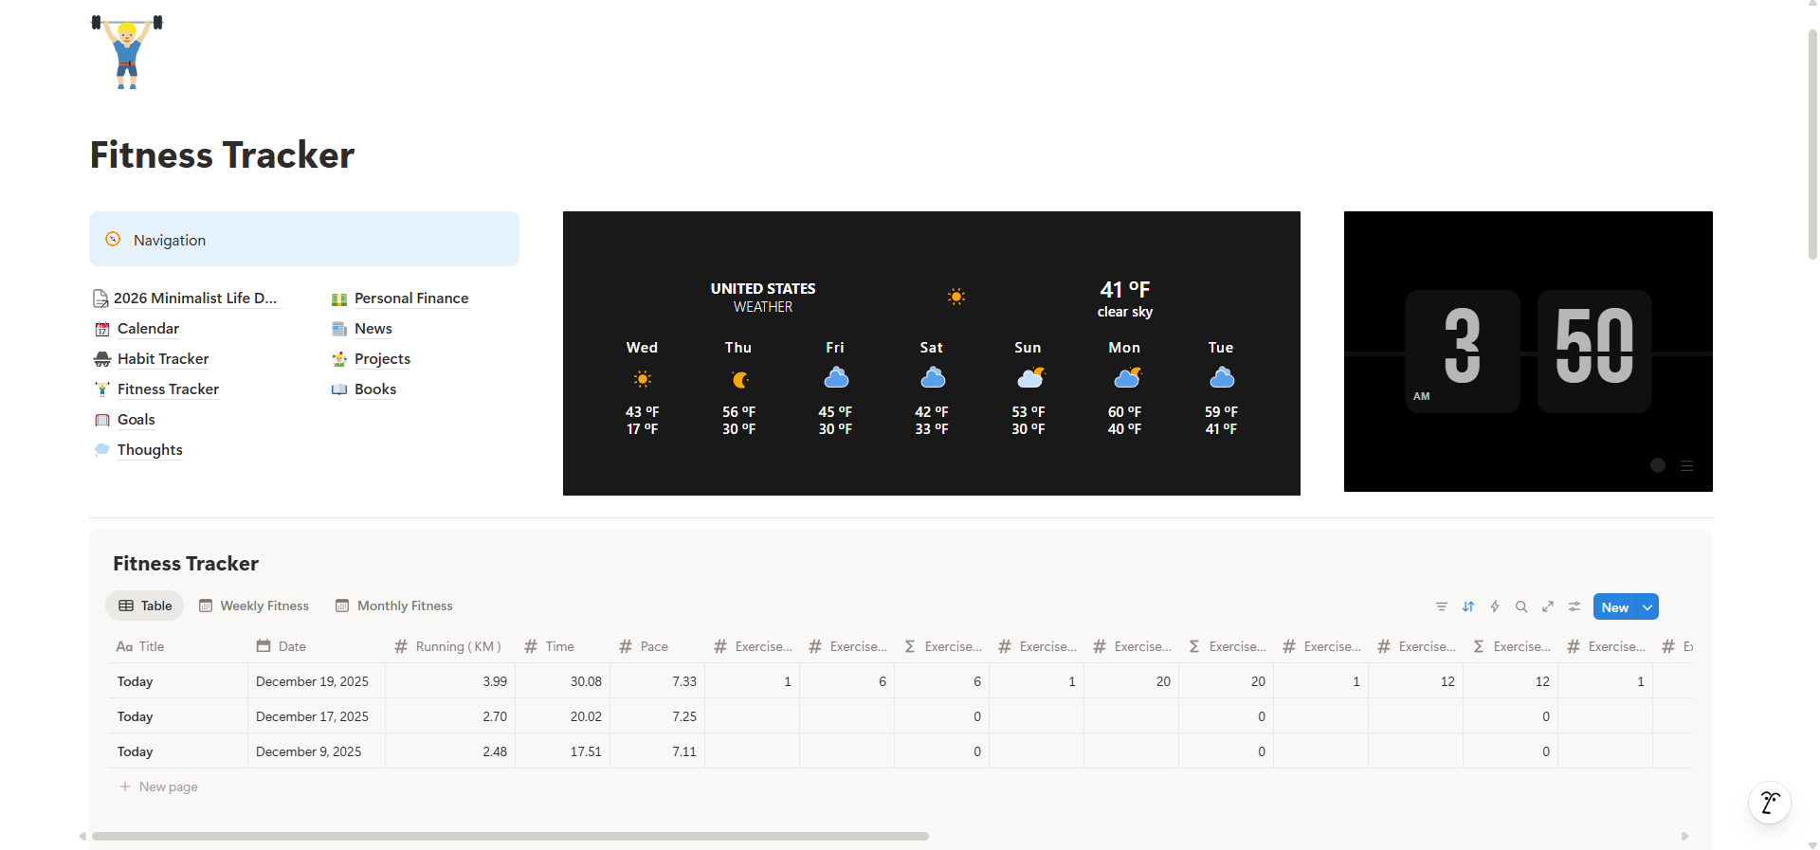Open the Running (KM) column header menu
The image size is (1820, 850).
coord(450,646)
